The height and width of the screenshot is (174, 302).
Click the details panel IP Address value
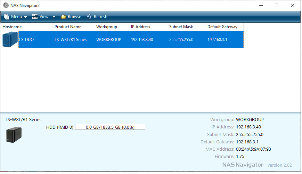pyautogui.click(x=248, y=127)
